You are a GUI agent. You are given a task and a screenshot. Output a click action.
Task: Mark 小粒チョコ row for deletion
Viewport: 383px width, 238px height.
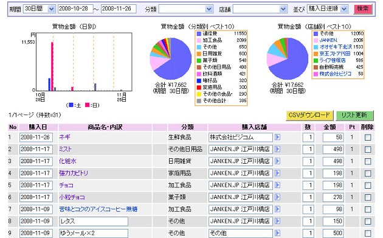pyautogui.click(x=368, y=197)
